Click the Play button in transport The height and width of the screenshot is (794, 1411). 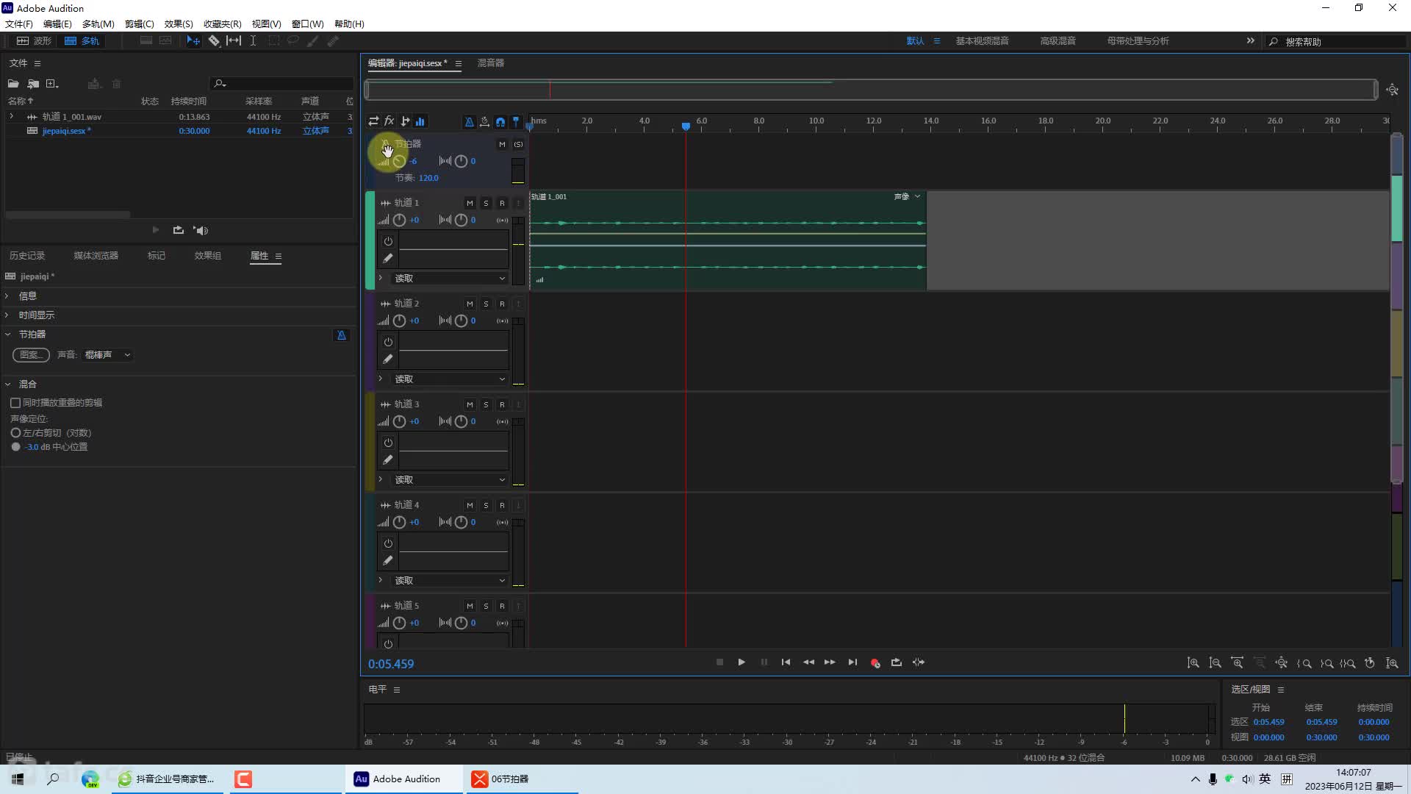[x=742, y=662]
